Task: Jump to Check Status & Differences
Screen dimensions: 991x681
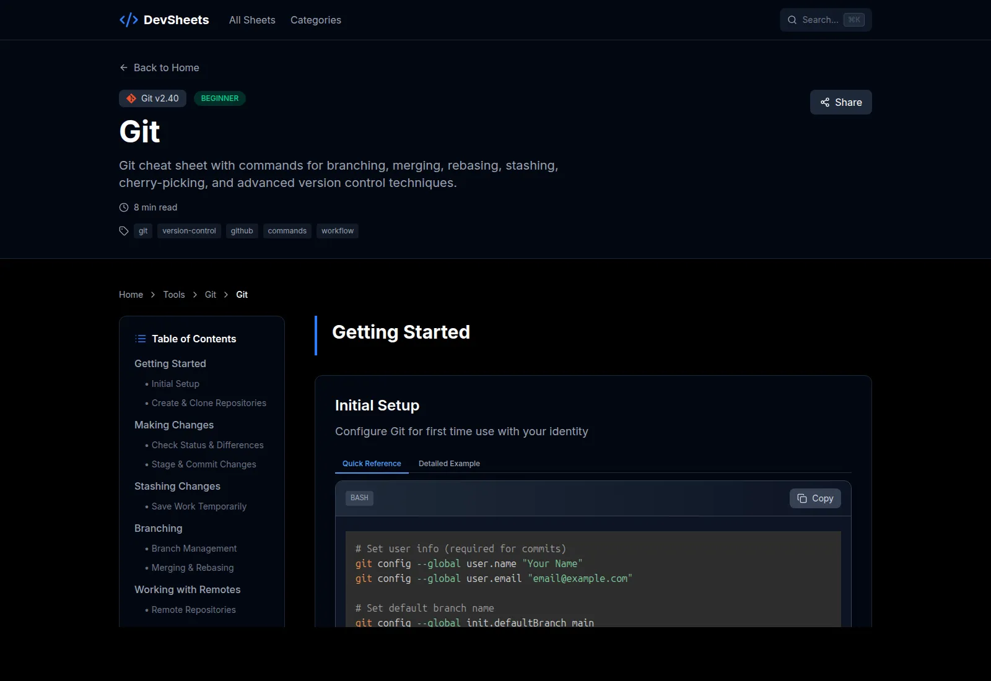Action: click(x=207, y=445)
